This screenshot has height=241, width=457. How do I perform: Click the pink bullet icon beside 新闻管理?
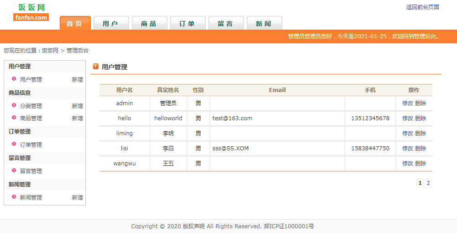click(14, 197)
